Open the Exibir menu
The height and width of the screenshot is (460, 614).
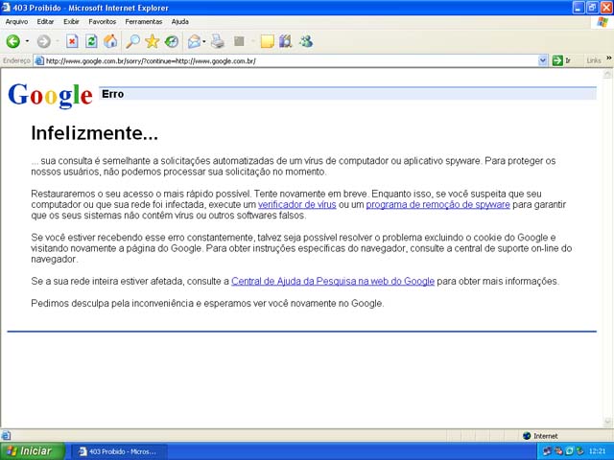[x=71, y=22]
